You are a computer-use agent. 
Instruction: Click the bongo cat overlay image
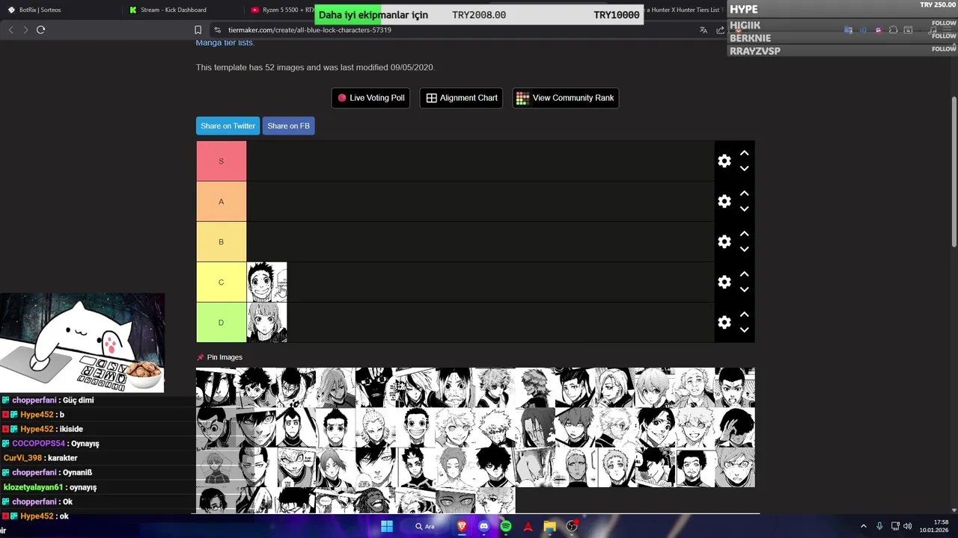pos(82,342)
